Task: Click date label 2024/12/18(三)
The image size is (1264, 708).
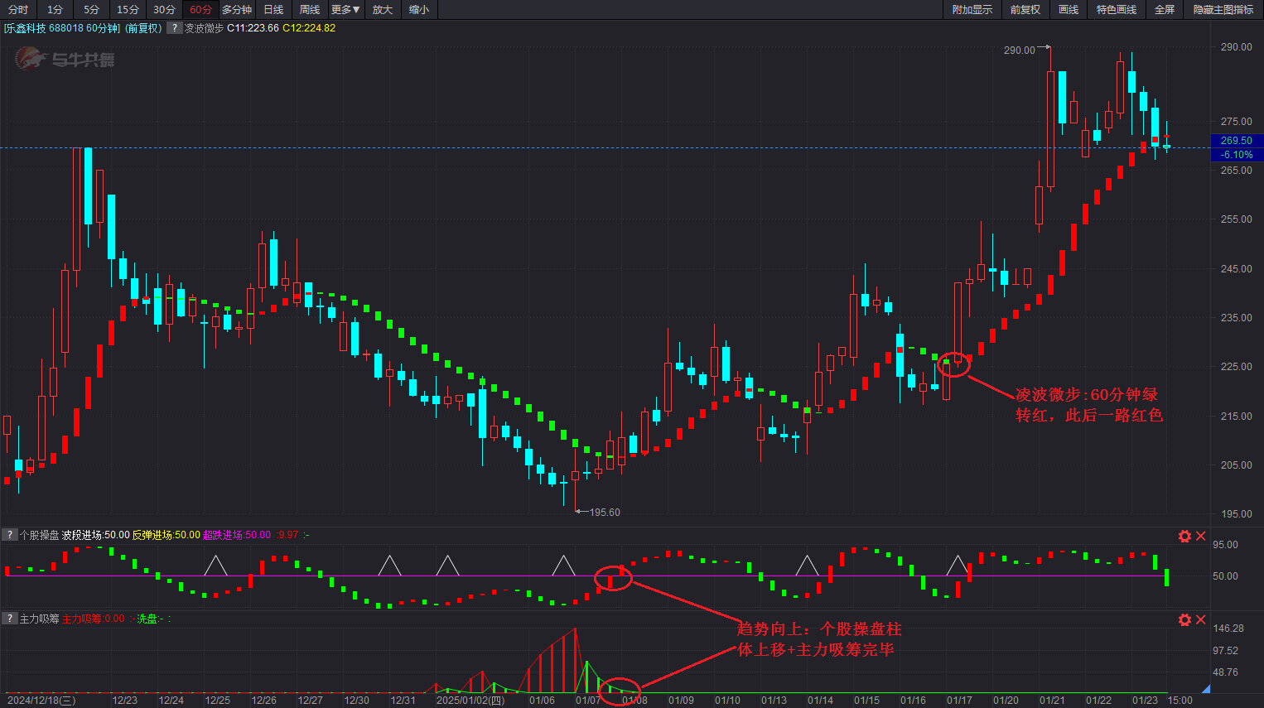Action: [41, 701]
